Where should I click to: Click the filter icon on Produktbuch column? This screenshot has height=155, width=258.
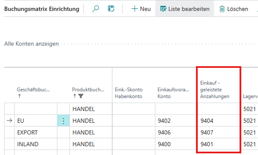click(x=81, y=96)
